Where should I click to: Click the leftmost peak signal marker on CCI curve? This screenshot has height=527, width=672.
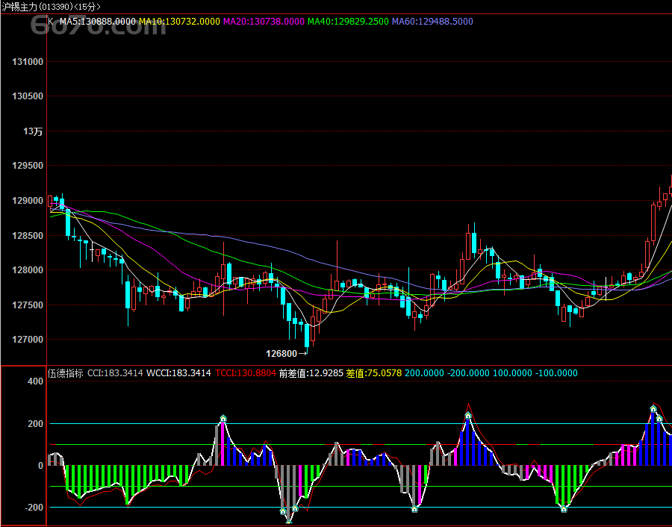click(x=223, y=419)
